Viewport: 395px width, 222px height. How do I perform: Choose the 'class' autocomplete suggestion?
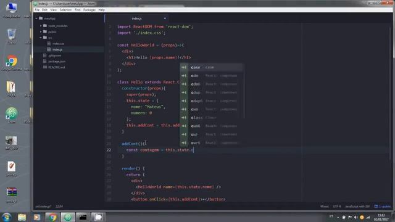point(211,118)
